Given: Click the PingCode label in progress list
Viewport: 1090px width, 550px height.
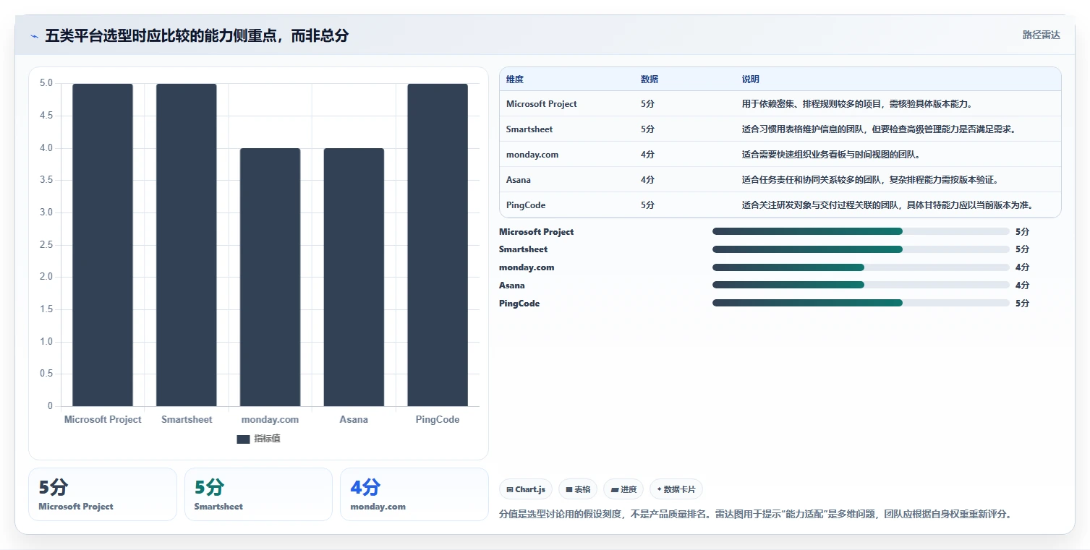Looking at the screenshot, I should coord(519,304).
